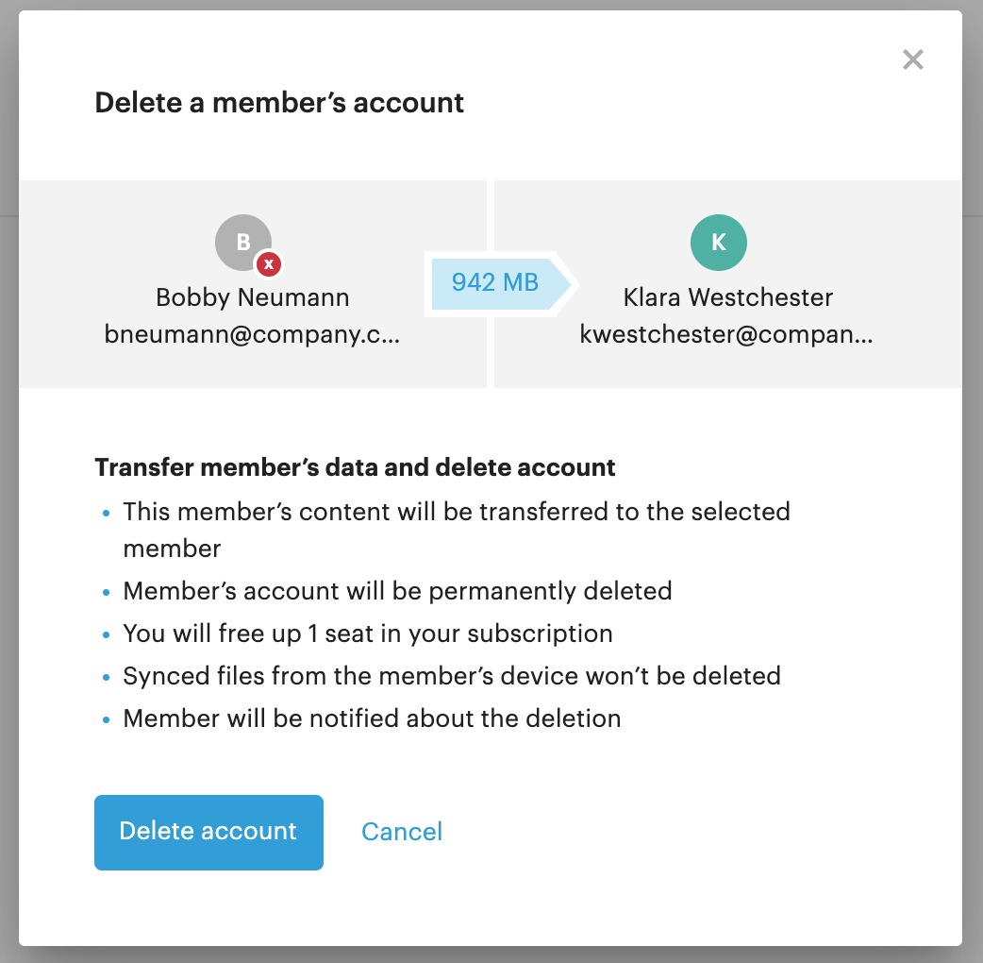983x963 pixels.
Task: Click the 'free up 1 seat' bullet
Action: coord(368,634)
